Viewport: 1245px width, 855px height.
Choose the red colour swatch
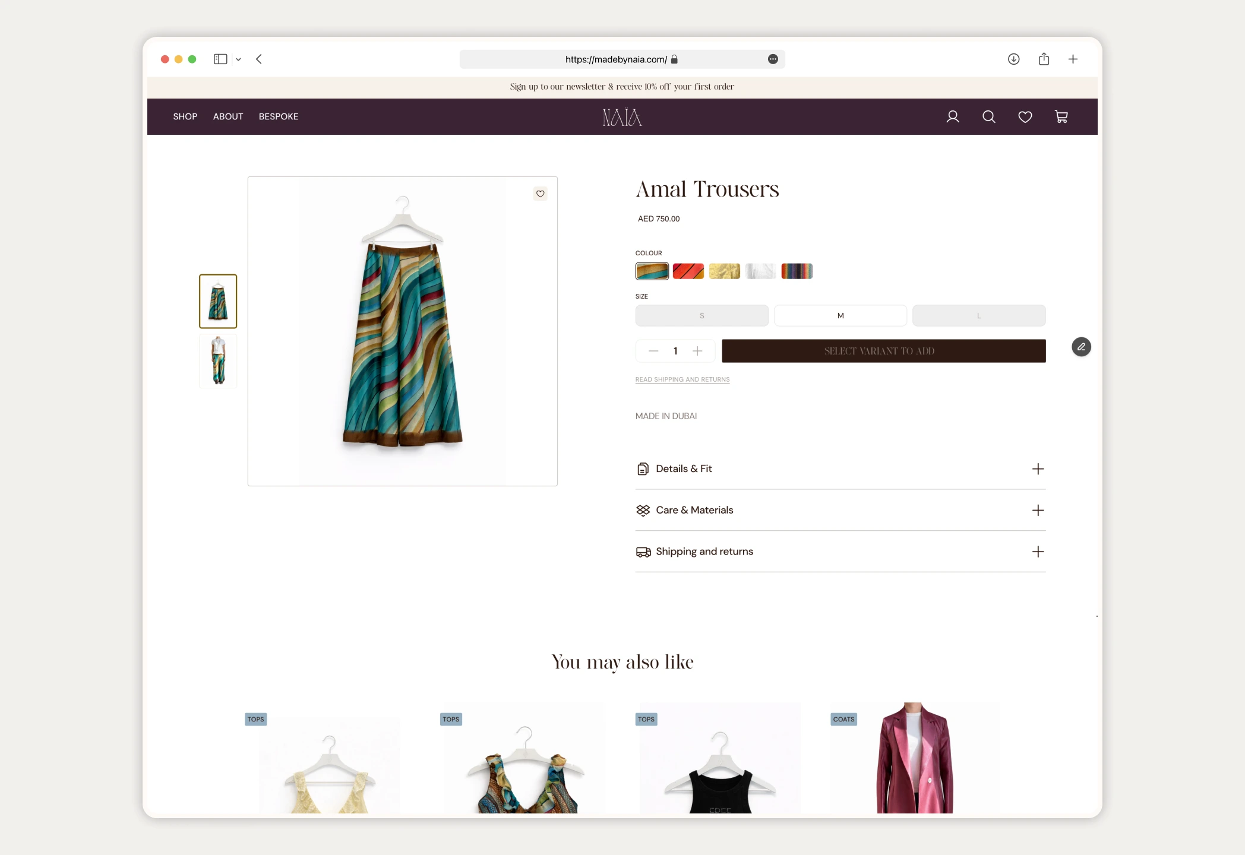[688, 271]
